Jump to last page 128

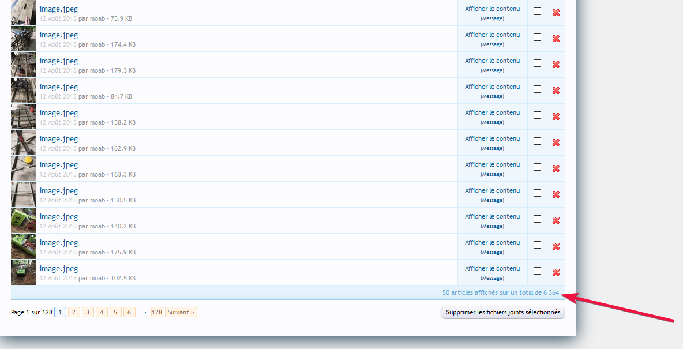pyautogui.click(x=157, y=312)
